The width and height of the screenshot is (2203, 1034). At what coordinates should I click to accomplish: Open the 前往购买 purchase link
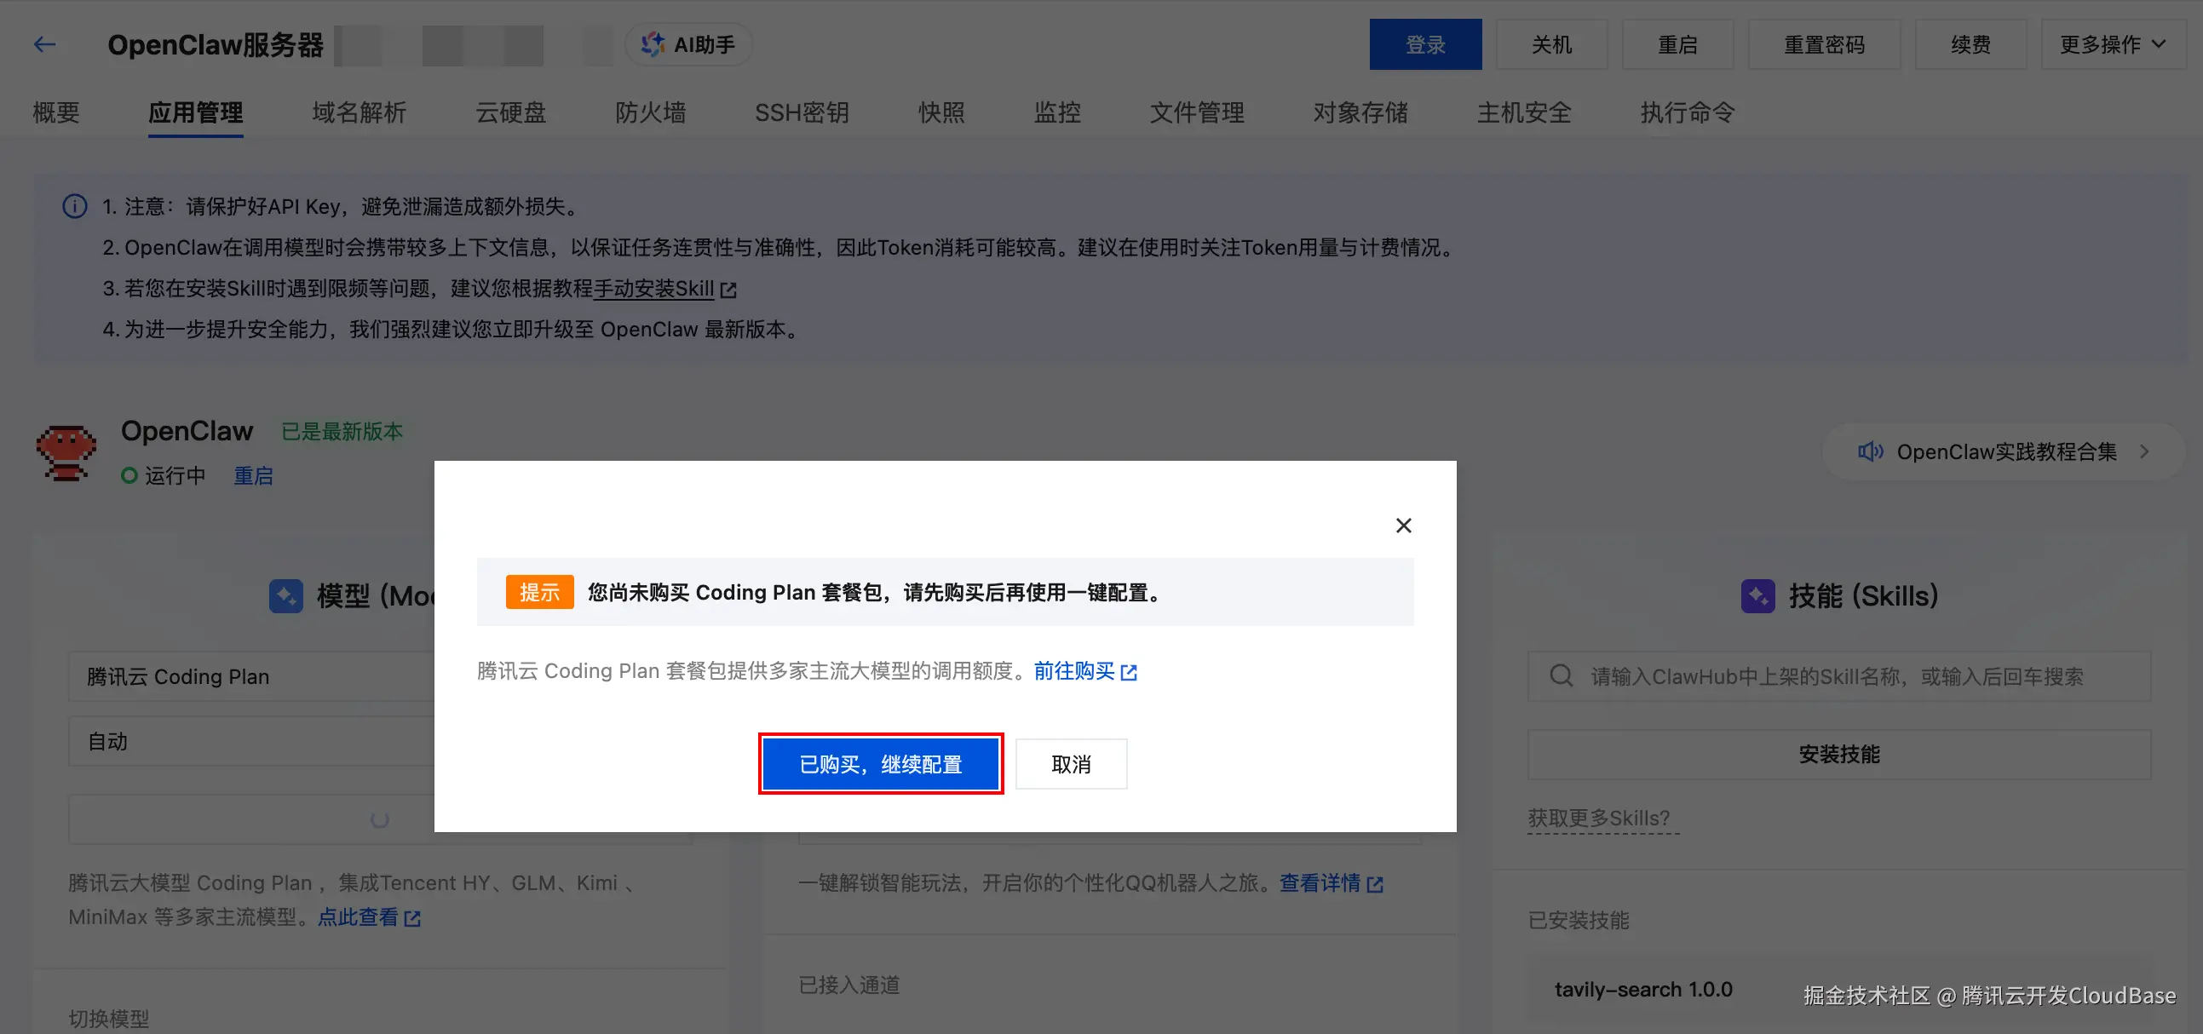1074,671
